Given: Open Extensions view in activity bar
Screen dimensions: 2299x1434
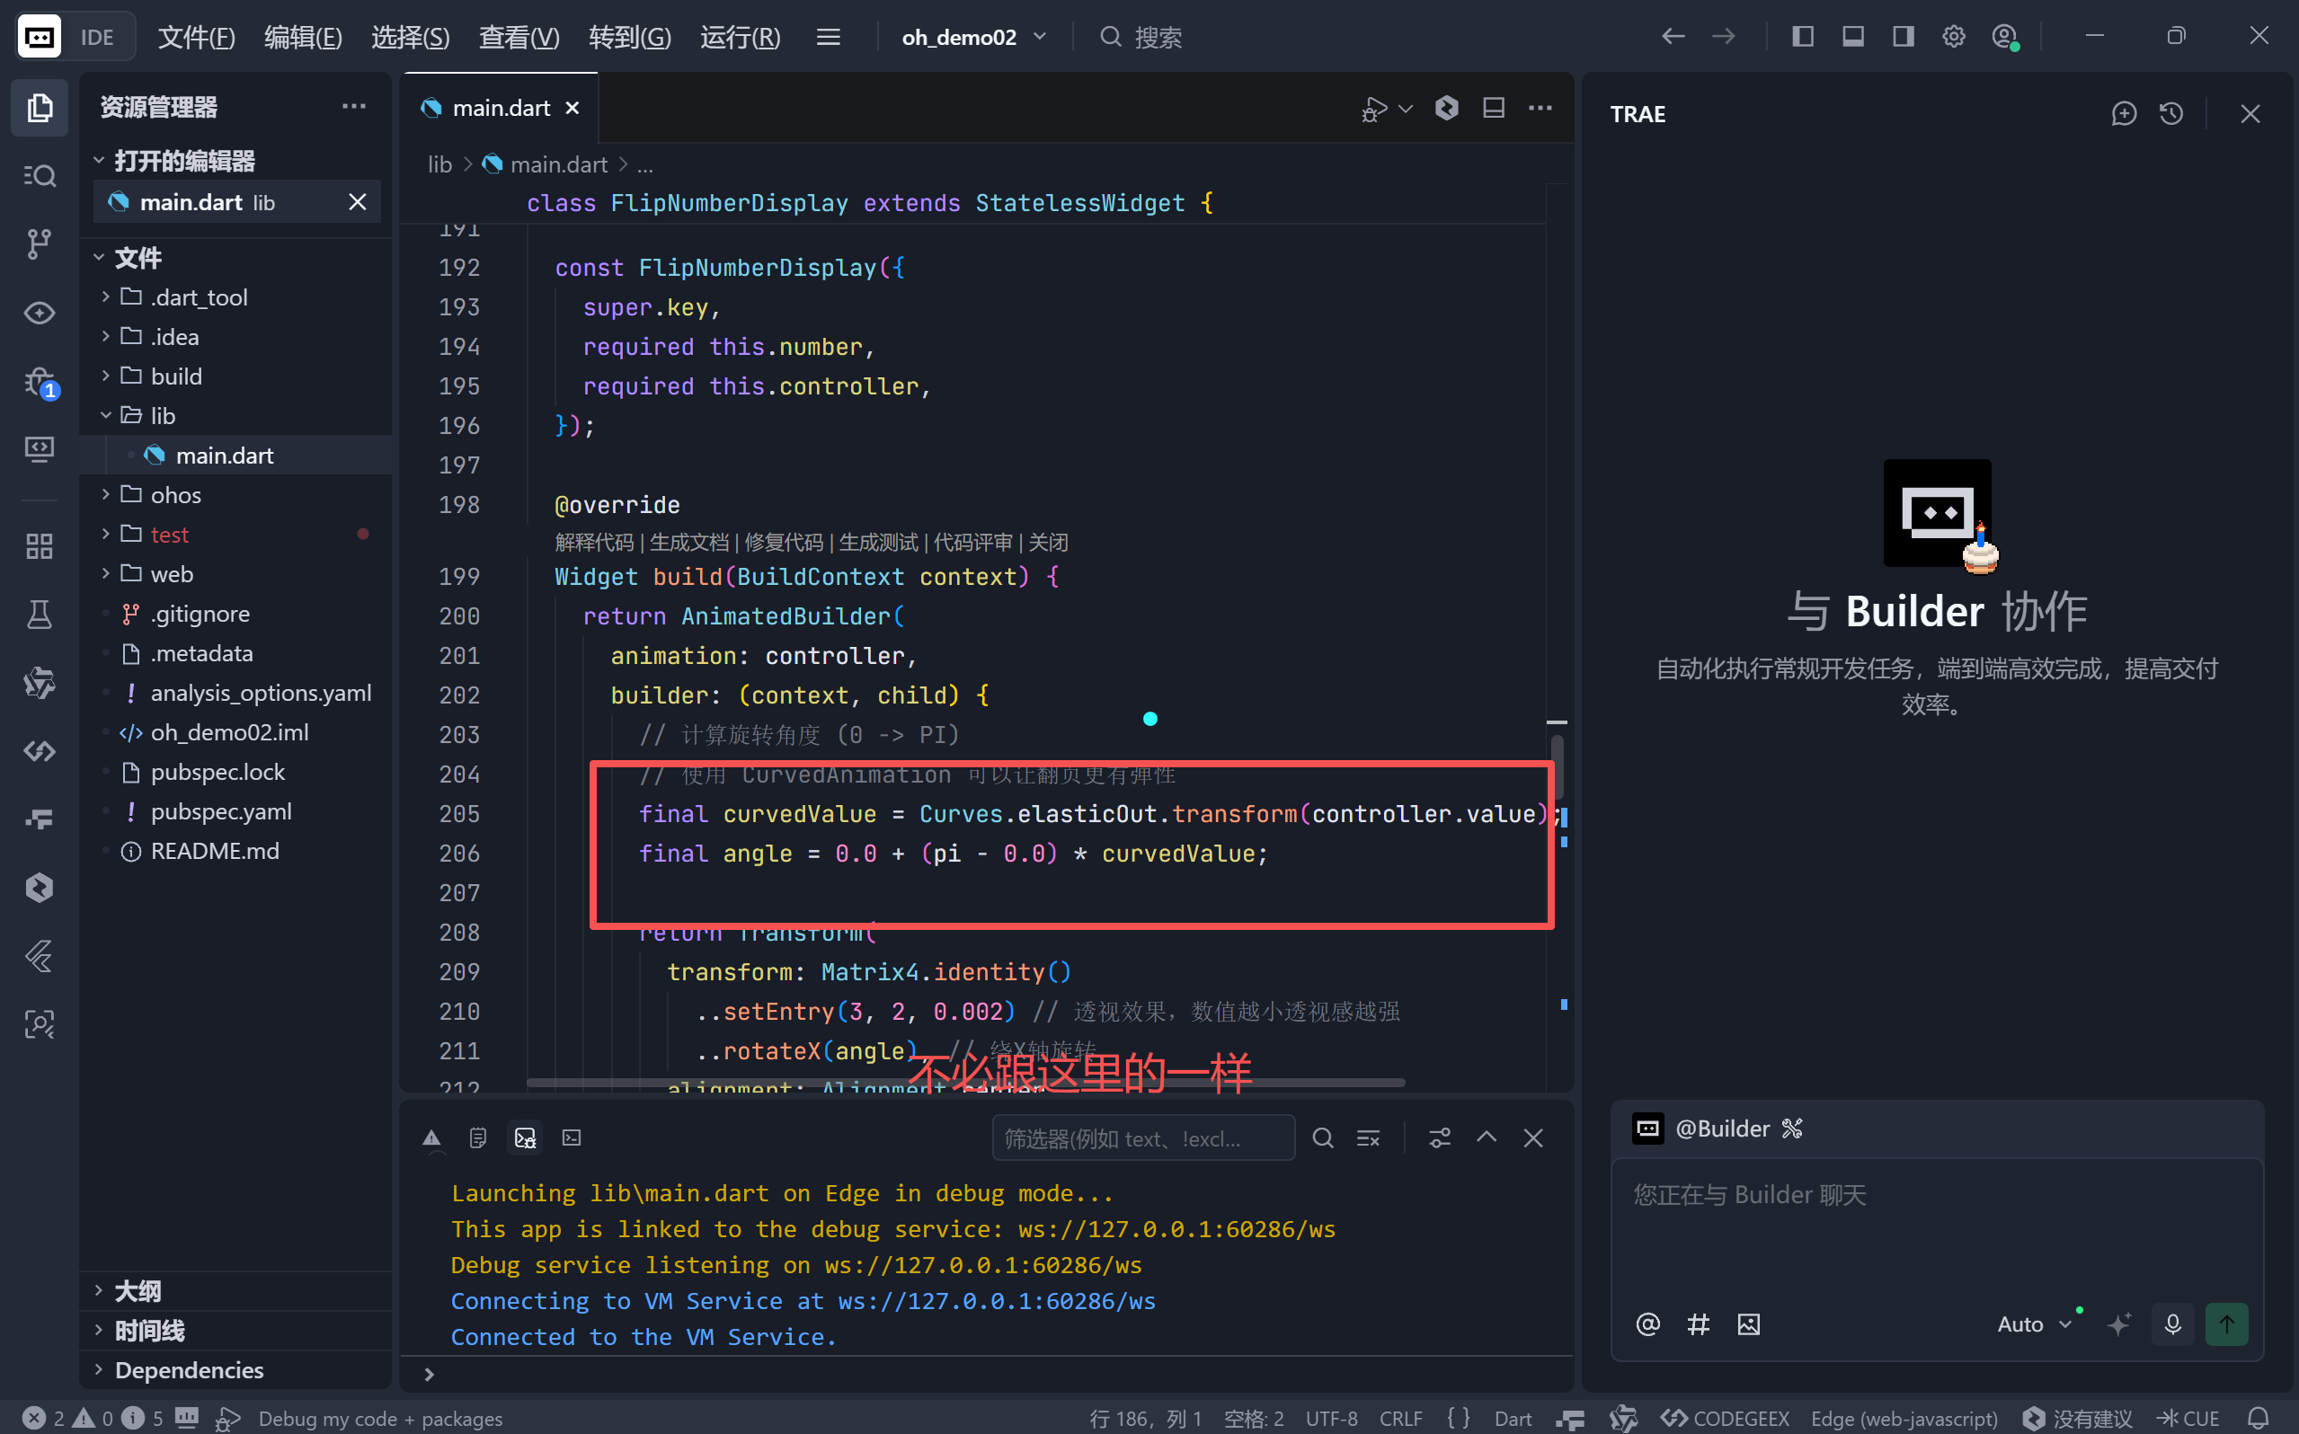Looking at the screenshot, I should pos(39,546).
